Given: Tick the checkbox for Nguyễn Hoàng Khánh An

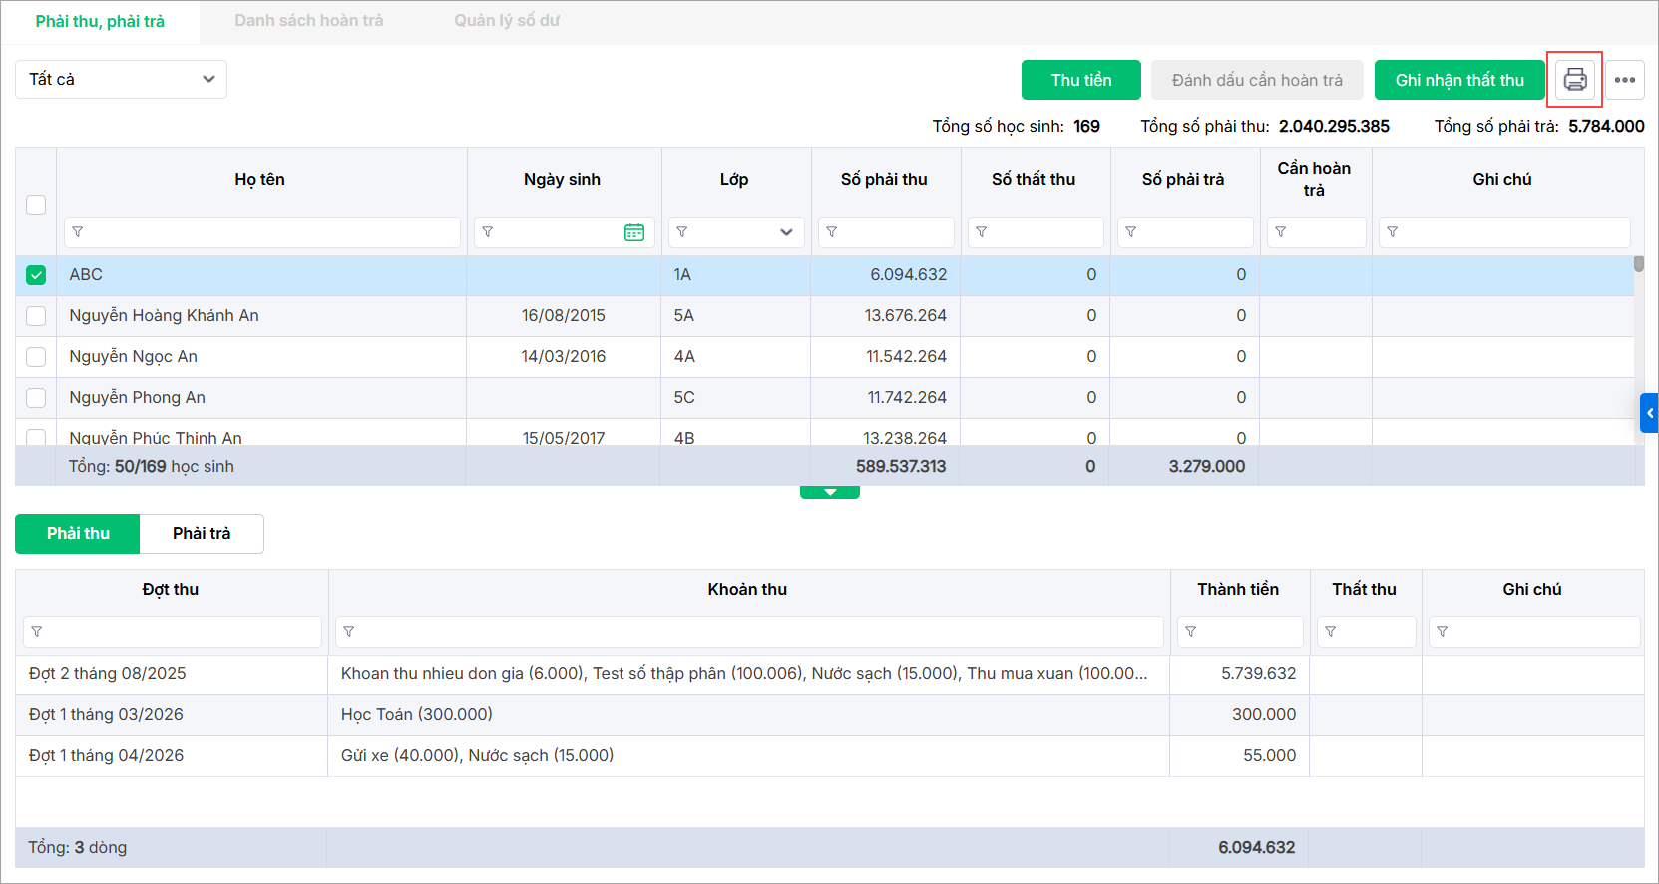Looking at the screenshot, I should coord(36,316).
